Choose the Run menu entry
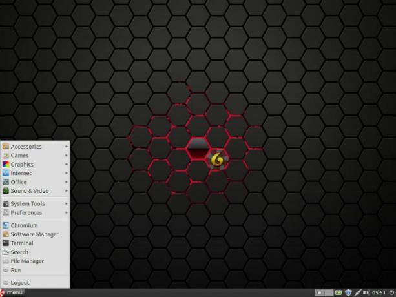 pos(35,270)
